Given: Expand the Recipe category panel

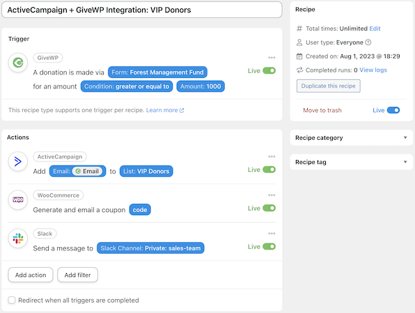Looking at the screenshot, I should (x=351, y=138).
